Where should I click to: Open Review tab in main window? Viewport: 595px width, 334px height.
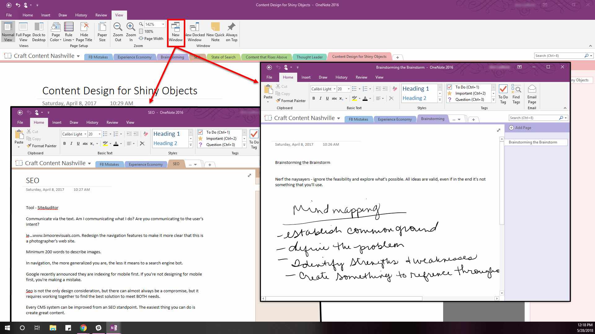101,15
